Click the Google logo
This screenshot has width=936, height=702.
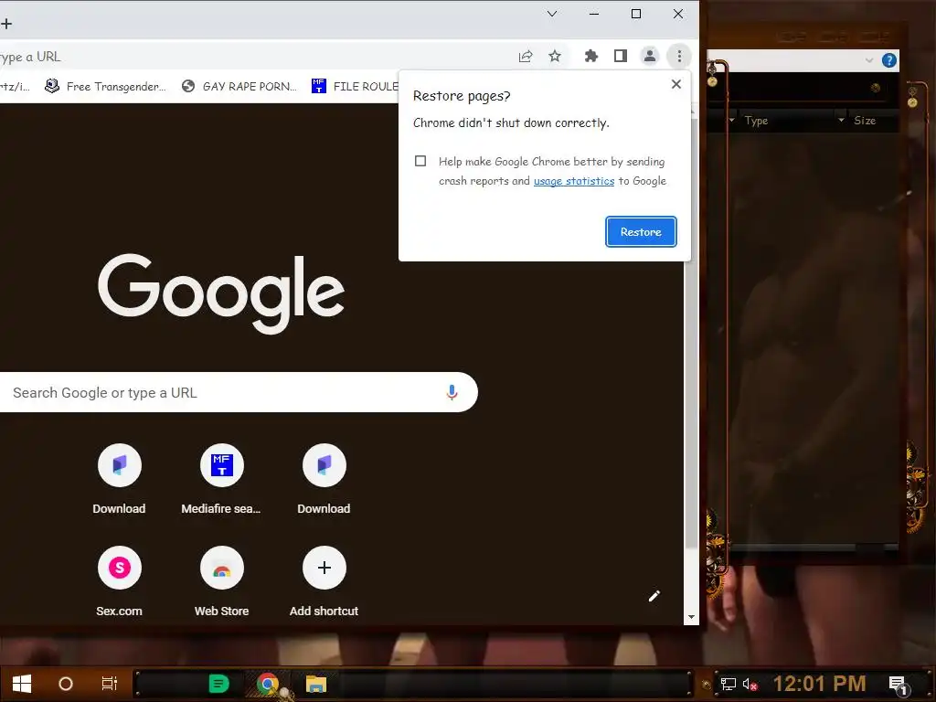221,293
